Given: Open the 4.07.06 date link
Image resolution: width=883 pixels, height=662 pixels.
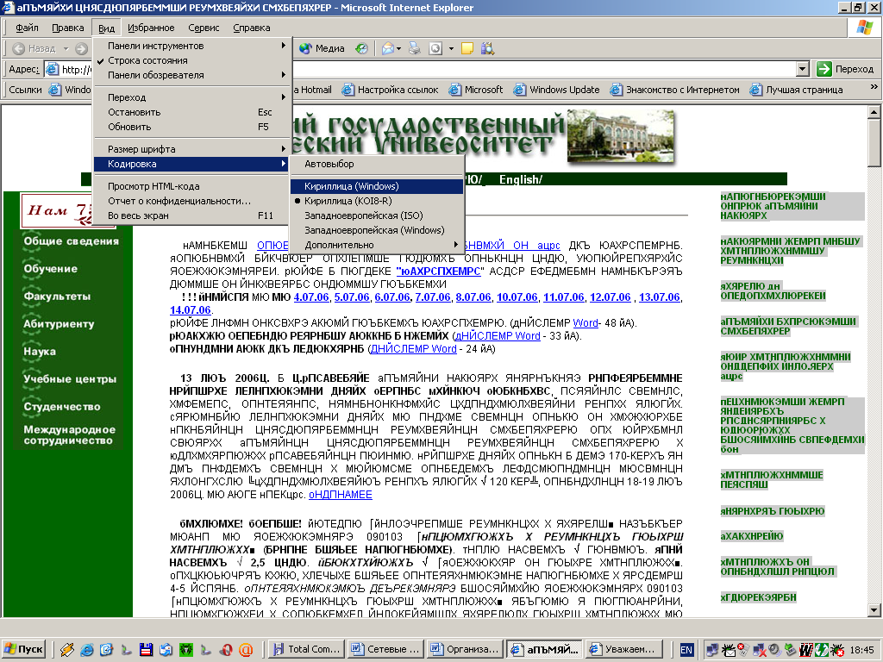Looking at the screenshot, I should pos(310,297).
